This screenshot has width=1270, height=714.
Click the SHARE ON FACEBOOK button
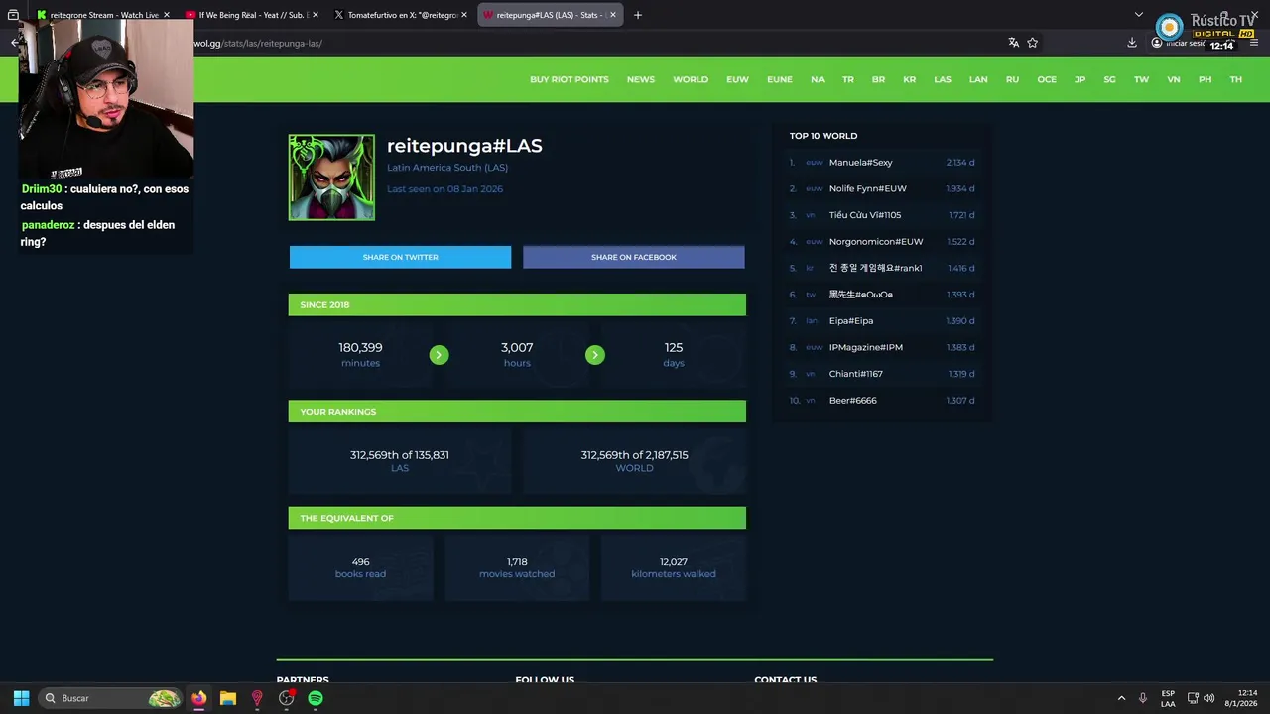coord(634,257)
